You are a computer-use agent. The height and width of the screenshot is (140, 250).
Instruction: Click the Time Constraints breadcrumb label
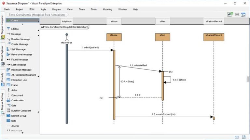click(37, 15)
